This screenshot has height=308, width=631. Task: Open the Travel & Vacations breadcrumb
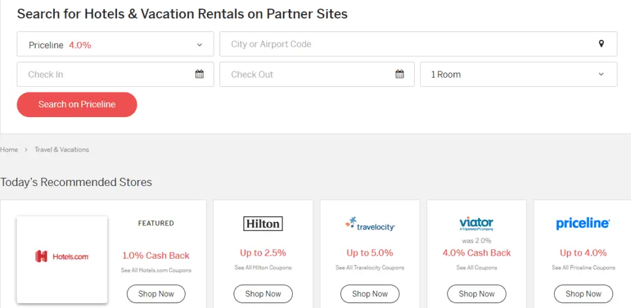coord(62,150)
